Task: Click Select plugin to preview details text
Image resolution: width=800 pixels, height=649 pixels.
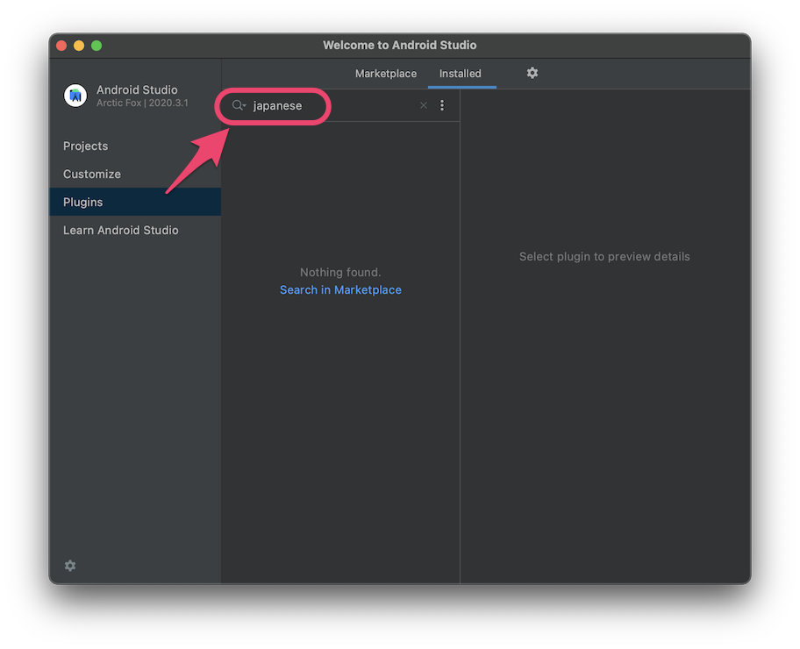Action: tap(604, 257)
